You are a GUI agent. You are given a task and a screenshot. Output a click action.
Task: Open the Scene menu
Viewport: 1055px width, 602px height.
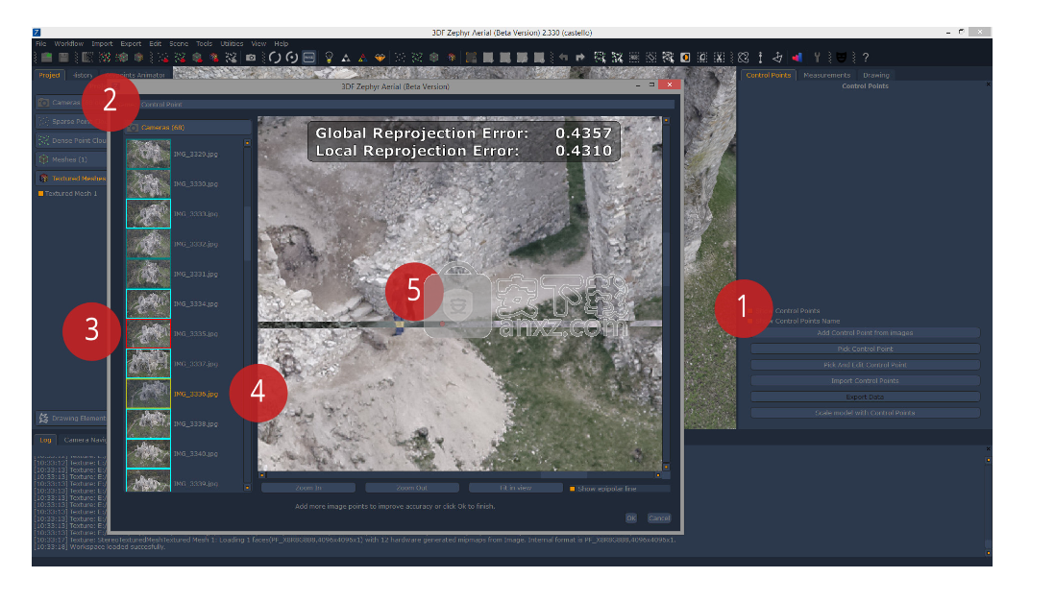coord(179,43)
